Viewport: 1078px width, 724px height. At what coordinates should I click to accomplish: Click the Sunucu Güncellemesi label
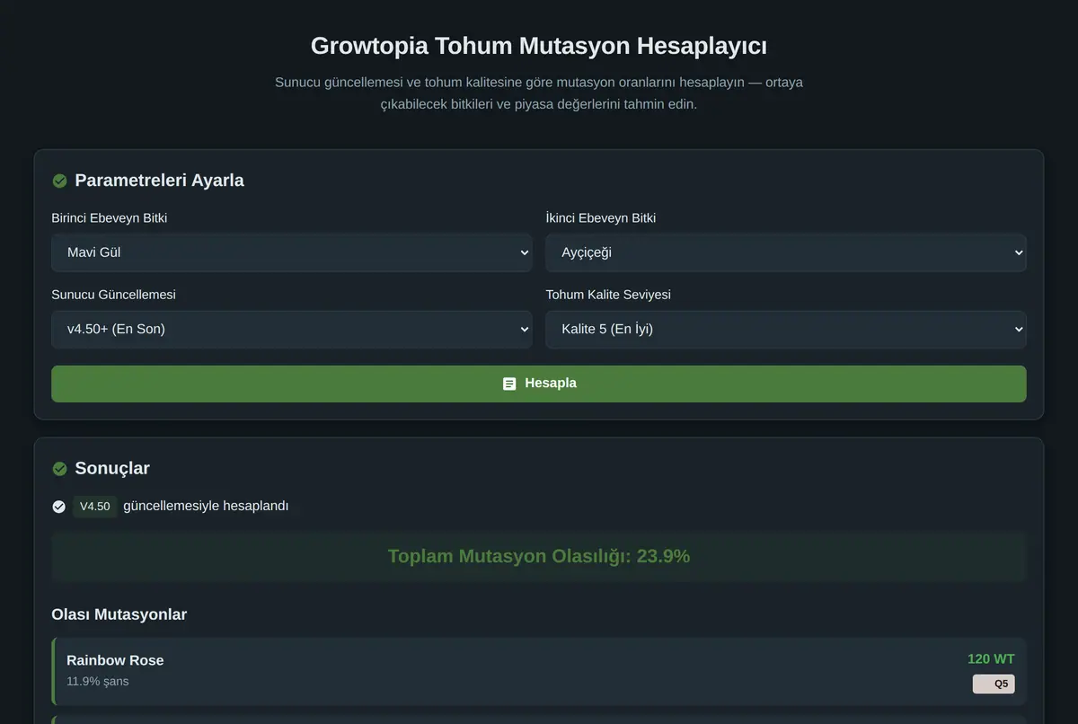click(113, 295)
